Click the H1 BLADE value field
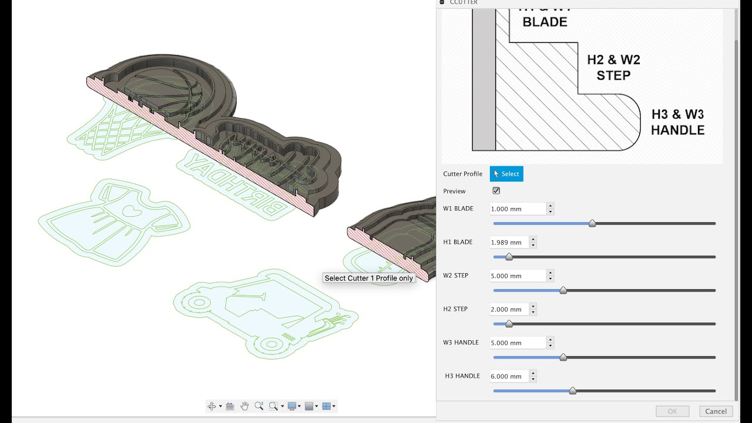This screenshot has width=752, height=423. [x=509, y=242]
